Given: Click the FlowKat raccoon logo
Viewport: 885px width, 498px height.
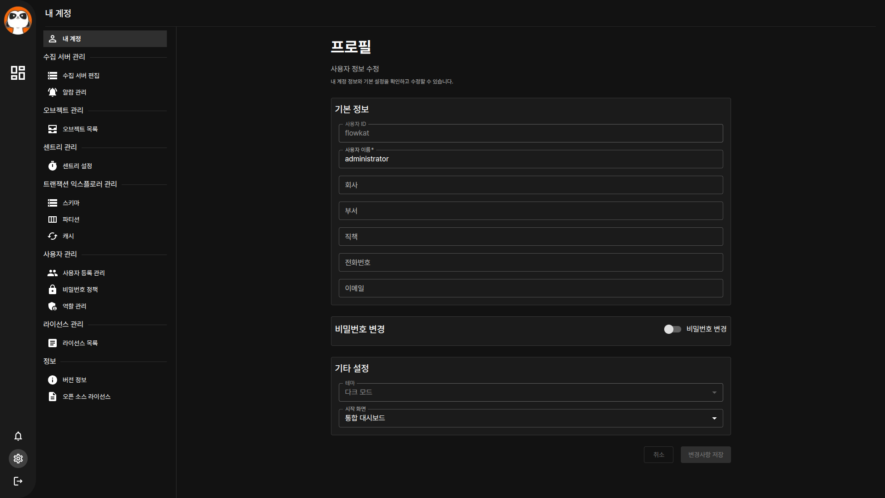Looking at the screenshot, I should (x=18, y=20).
